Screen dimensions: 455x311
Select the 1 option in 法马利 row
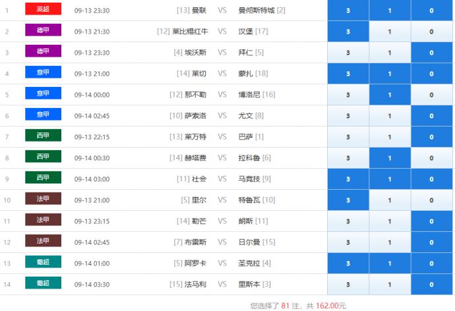pos(390,285)
